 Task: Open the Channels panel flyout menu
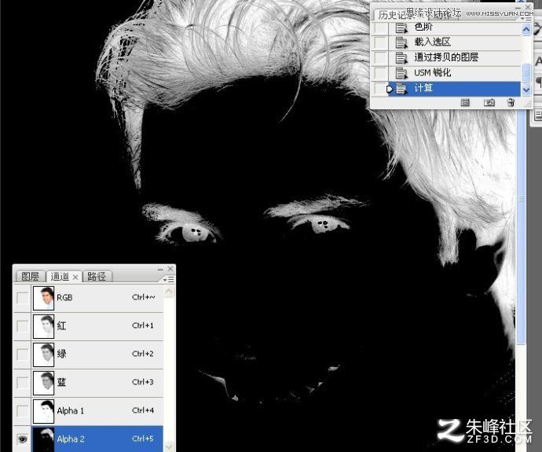click(x=169, y=279)
